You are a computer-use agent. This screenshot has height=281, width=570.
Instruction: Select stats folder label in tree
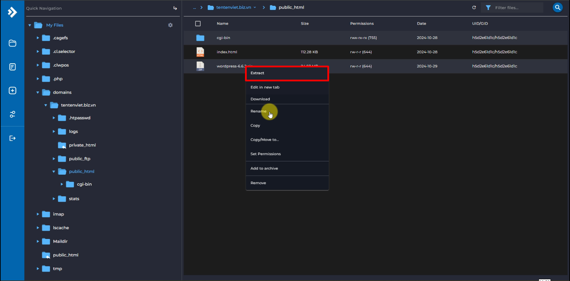(74, 199)
